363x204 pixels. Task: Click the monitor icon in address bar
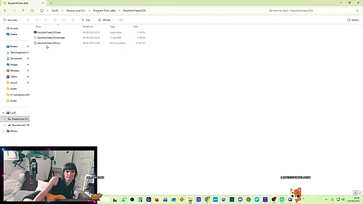coord(42,10)
